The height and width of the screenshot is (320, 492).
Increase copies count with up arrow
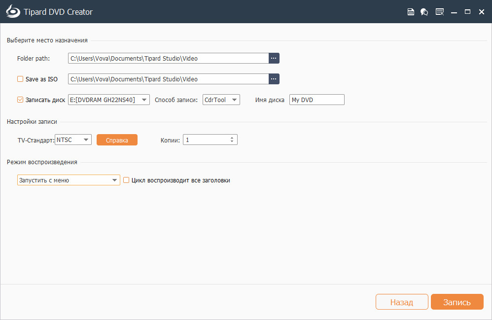pos(232,138)
